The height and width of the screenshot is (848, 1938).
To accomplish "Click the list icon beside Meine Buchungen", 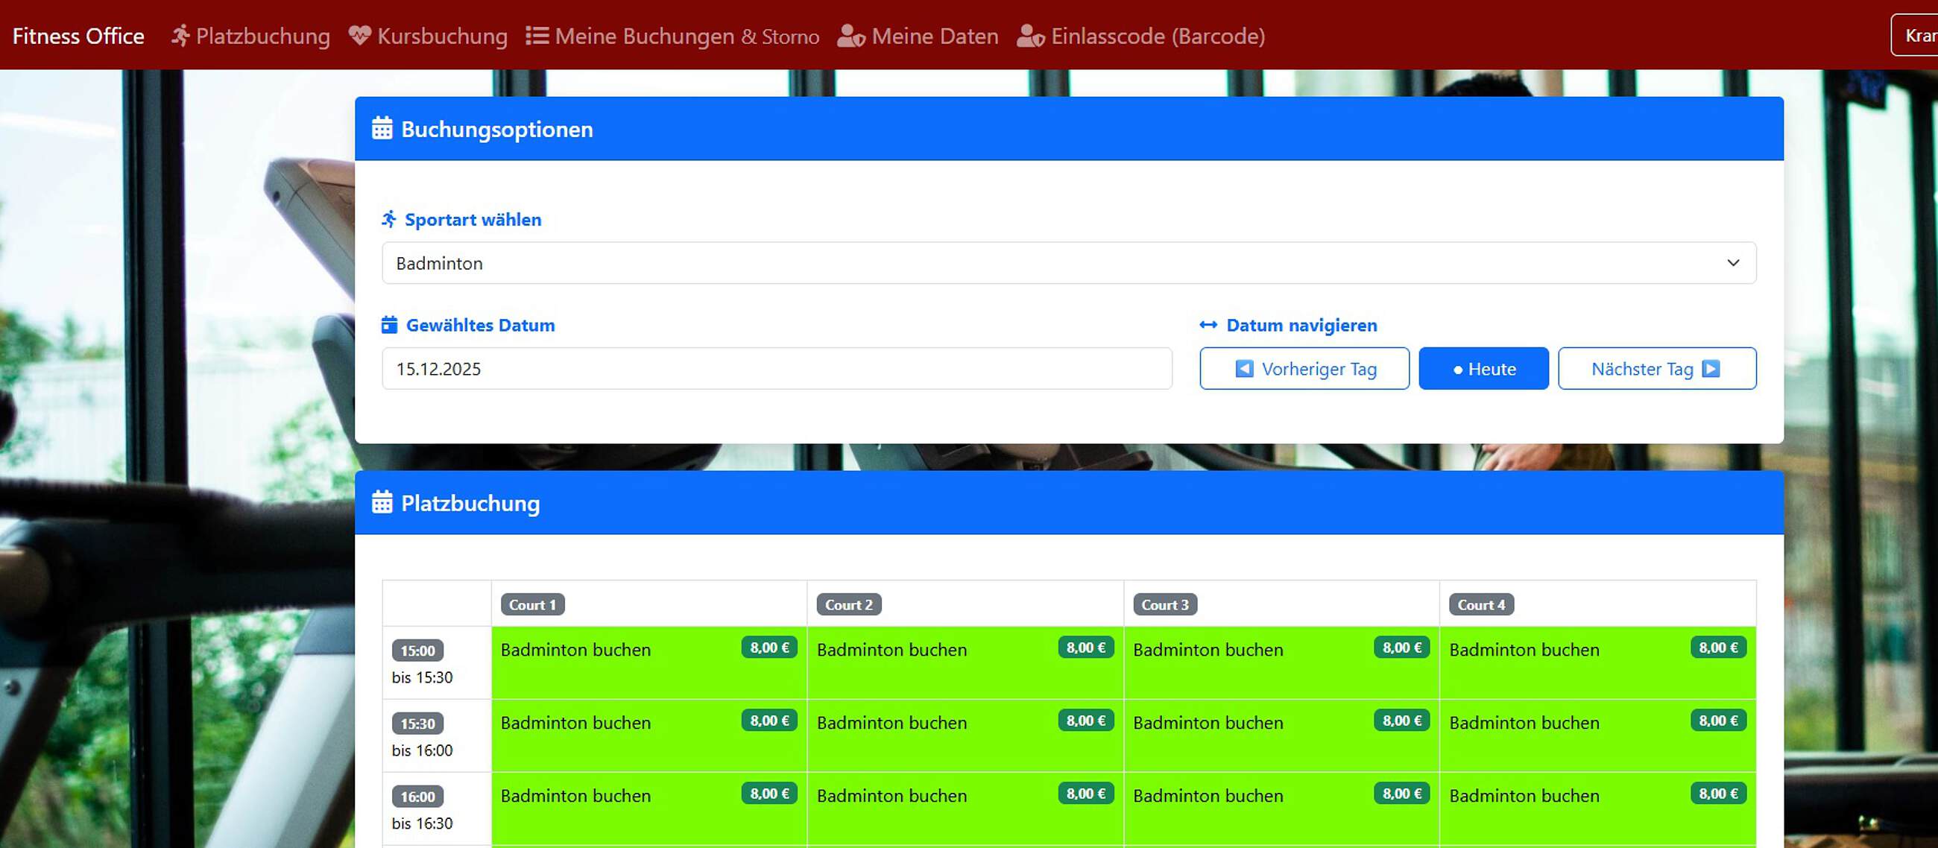I will [537, 35].
